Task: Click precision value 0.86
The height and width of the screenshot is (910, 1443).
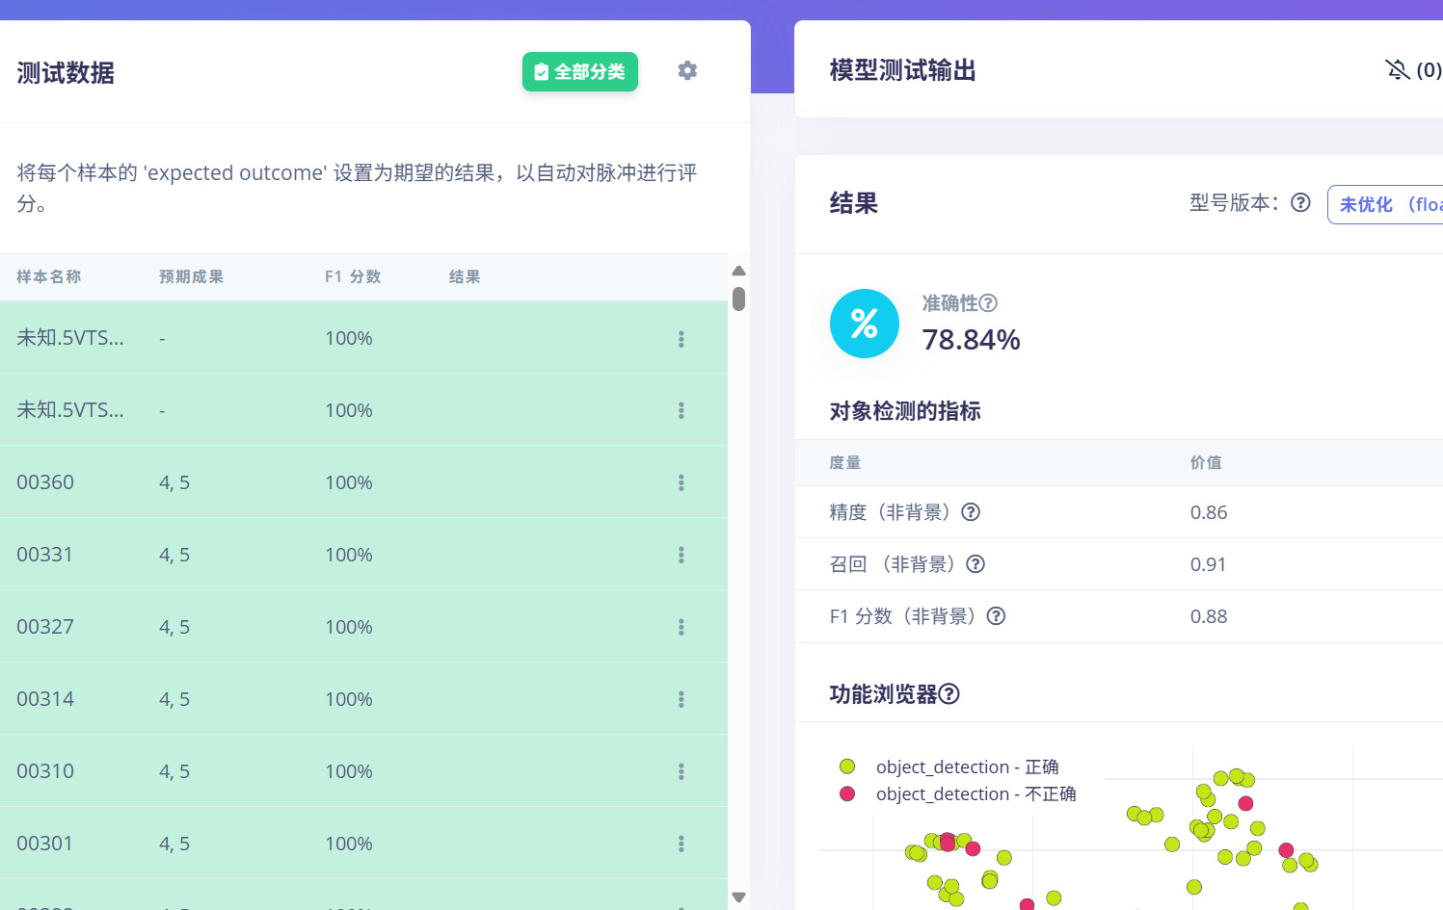Action: [1209, 512]
